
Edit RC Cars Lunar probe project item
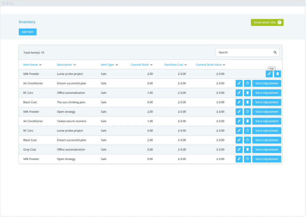click(239, 131)
